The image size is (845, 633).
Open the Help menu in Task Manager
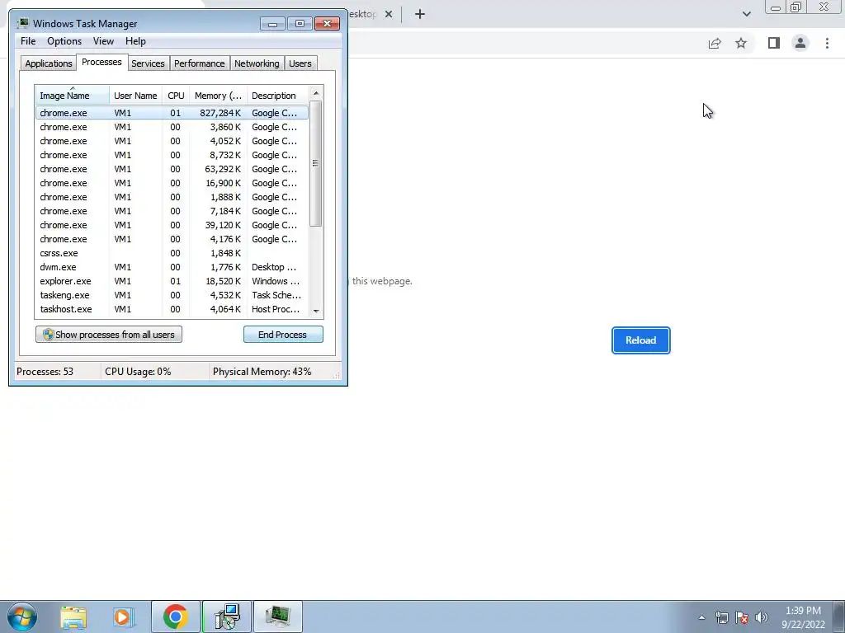(135, 41)
